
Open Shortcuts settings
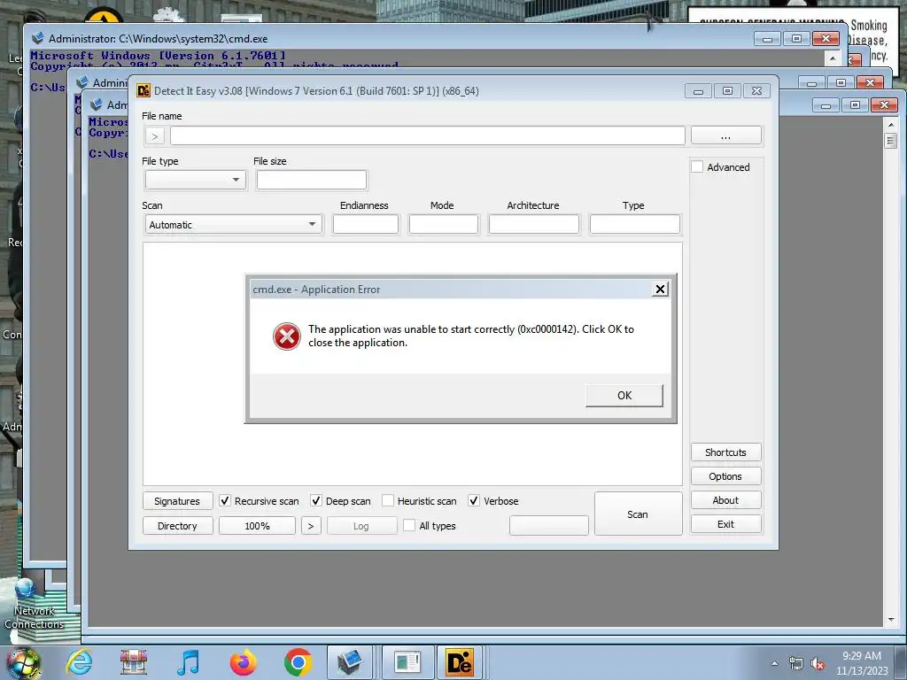pyautogui.click(x=726, y=452)
